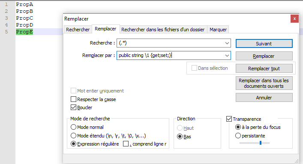303x164 pixels.
Task: Select the persistante transparency option
Action: (x=238, y=136)
